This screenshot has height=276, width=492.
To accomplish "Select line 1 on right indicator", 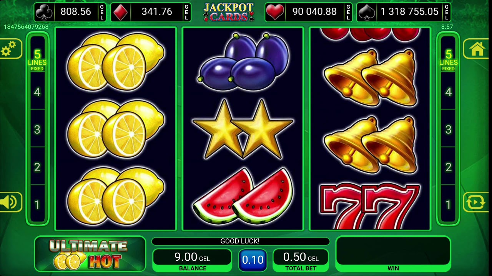I will coord(448,205).
